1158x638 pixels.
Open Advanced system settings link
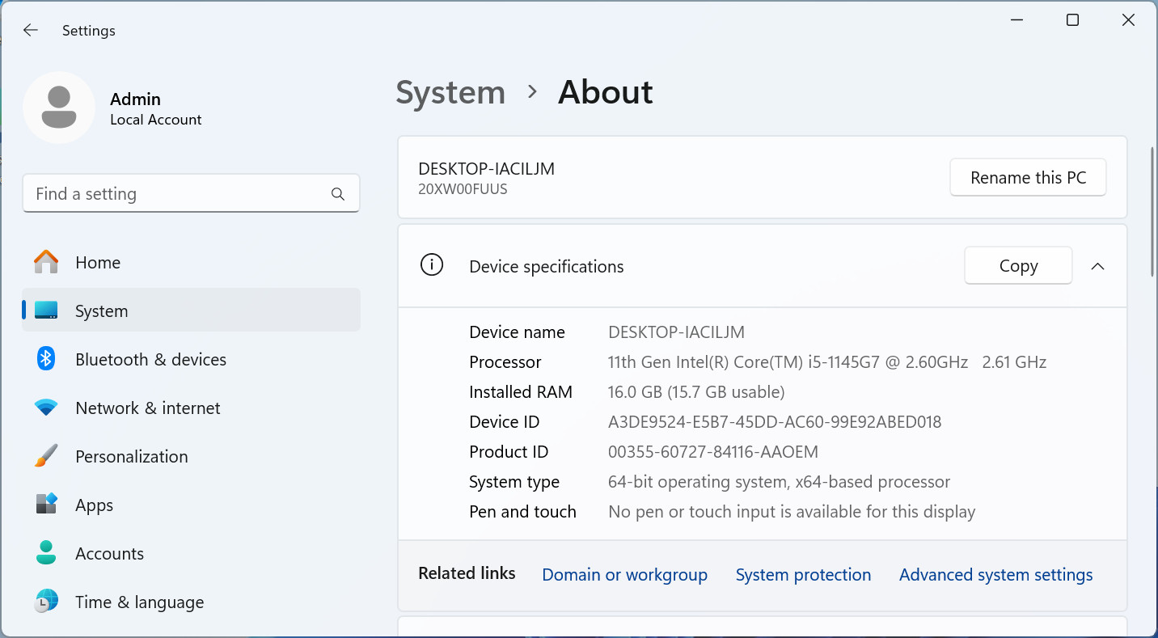pyautogui.click(x=995, y=575)
